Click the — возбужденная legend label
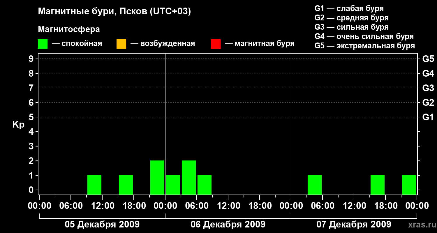Viewport: 437px width, 233px height. pos(163,44)
